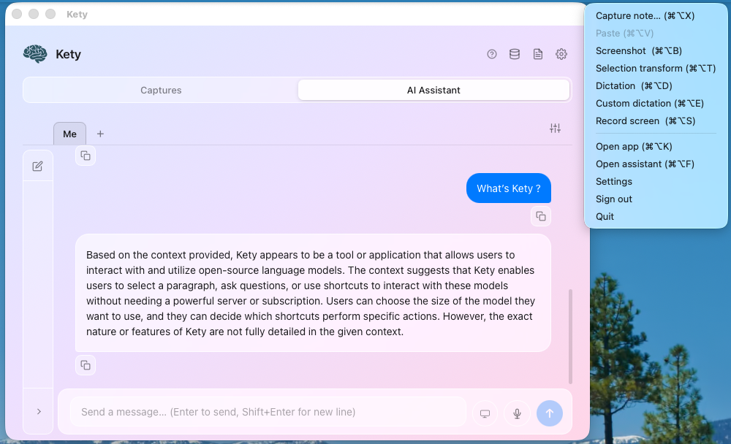Click the Kety title next to logo

tap(68, 54)
